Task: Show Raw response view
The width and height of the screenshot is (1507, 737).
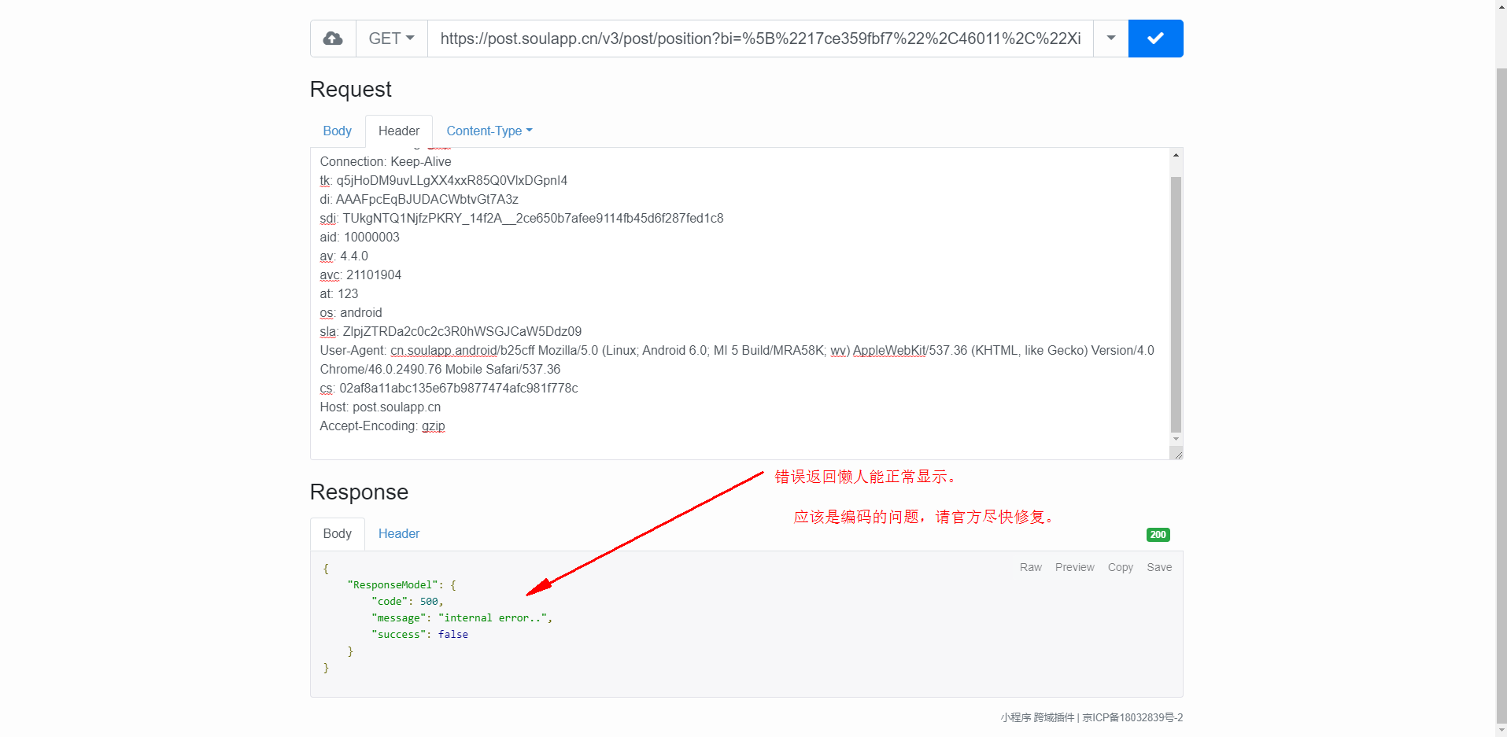Action: (x=1030, y=568)
